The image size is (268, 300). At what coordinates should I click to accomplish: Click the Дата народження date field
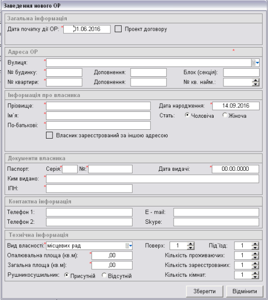[x=236, y=106]
